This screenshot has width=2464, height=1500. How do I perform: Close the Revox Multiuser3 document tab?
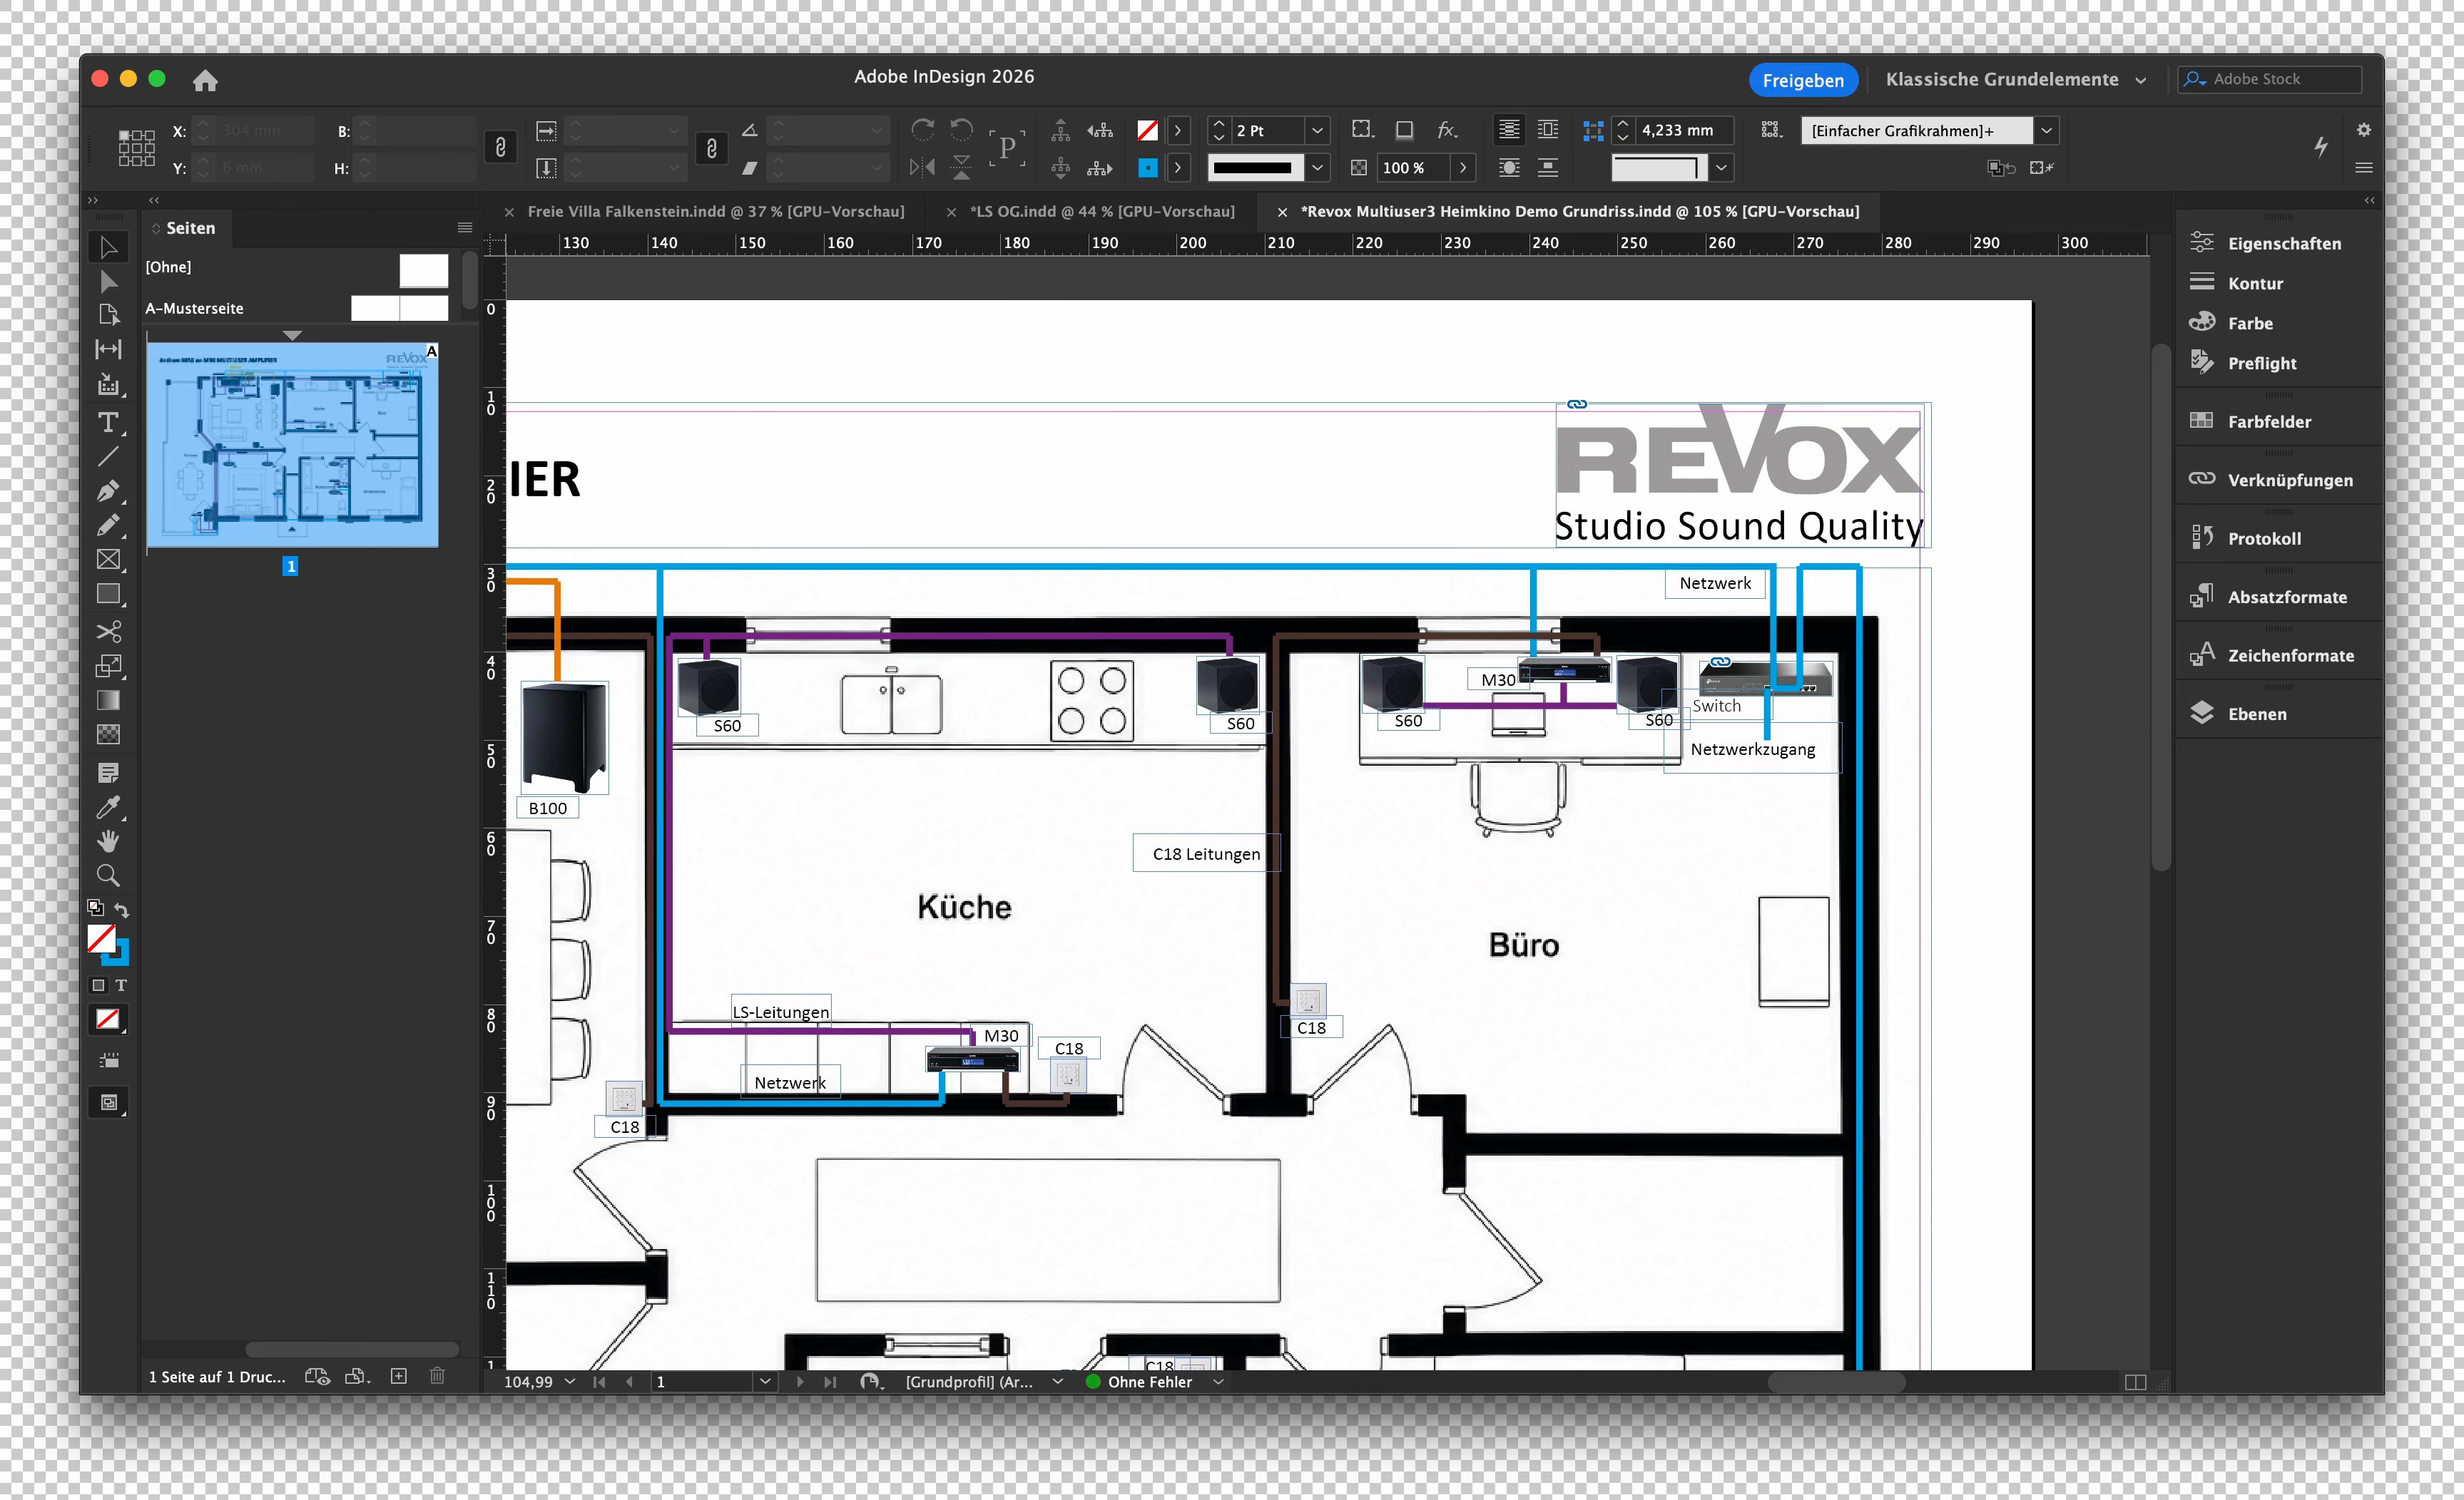(x=1282, y=212)
